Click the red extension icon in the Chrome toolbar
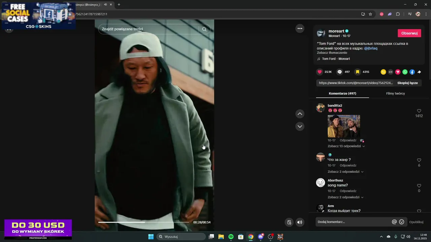 coord(382,14)
